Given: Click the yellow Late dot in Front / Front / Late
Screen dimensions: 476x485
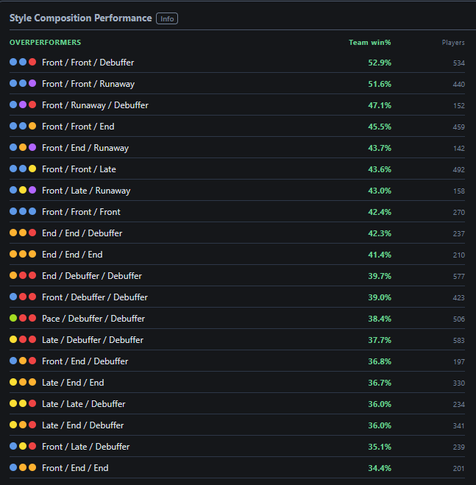Looking at the screenshot, I should [x=32, y=169].
